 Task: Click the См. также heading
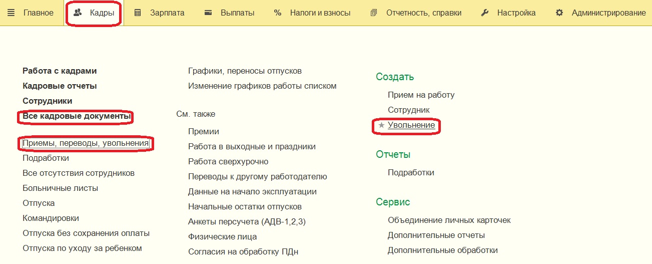pyautogui.click(x=196, y=114)
